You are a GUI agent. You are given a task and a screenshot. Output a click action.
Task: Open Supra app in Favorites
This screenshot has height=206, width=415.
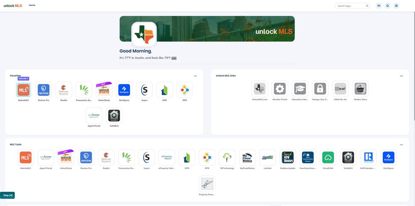point(144,90)
